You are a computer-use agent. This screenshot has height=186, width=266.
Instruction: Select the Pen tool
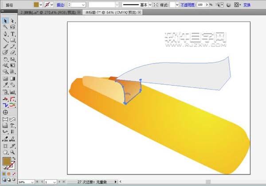point(5,33)
